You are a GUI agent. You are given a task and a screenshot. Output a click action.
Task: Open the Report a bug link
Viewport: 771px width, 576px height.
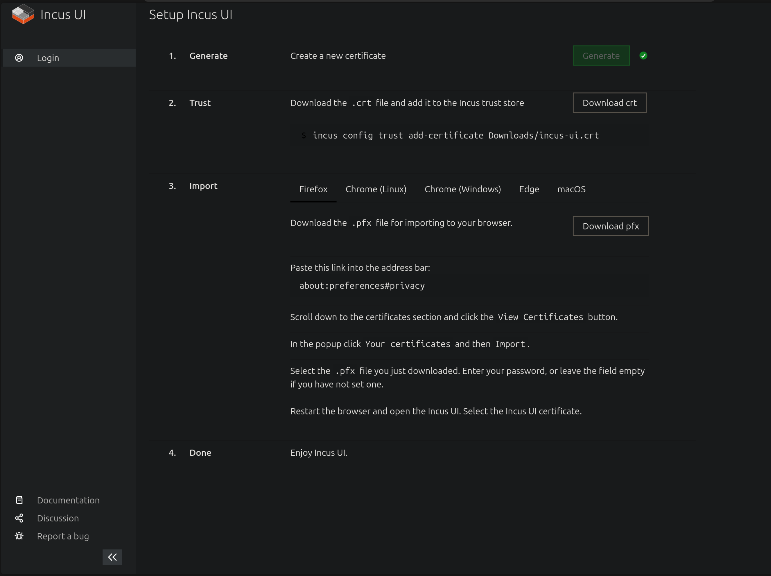click(x=63, y=536)
